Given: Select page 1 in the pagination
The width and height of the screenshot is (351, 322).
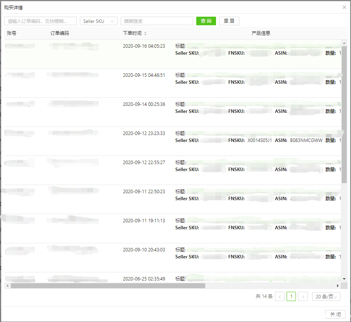Looking at the screenshot, I should click(291, 297).
